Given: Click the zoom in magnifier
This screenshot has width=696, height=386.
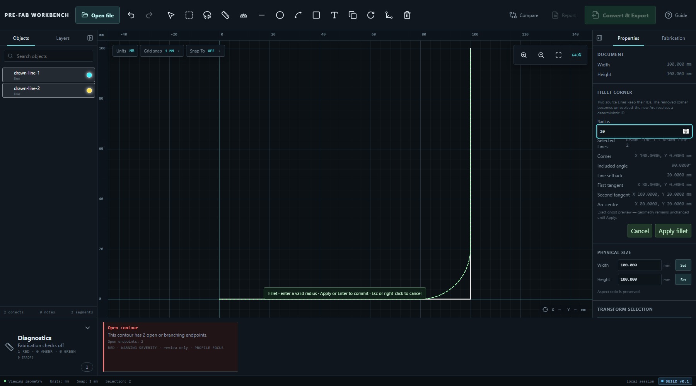Looking at the screenshot, I should click(524, 55).
